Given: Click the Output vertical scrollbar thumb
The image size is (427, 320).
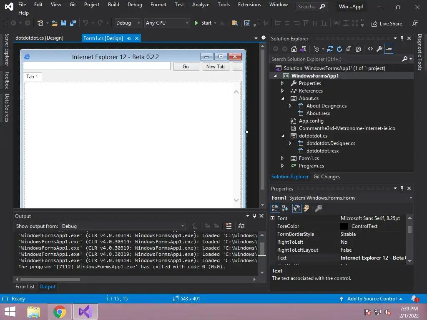Looking at the screenshot, I should click(262, 249).
